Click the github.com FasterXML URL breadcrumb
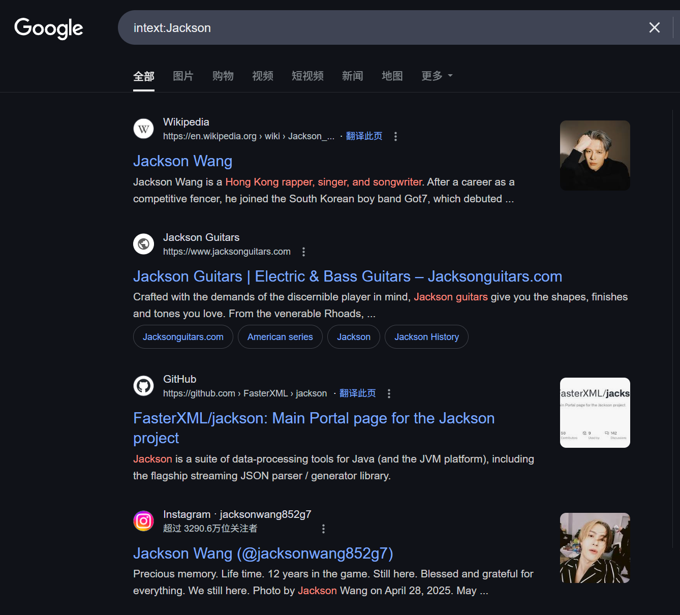 [245, 393]
